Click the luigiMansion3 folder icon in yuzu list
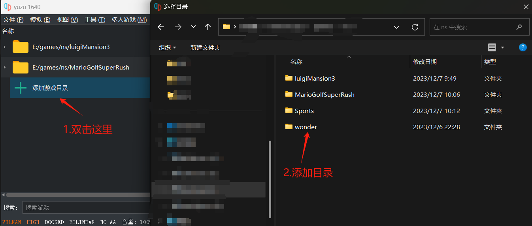 (21, 47)
